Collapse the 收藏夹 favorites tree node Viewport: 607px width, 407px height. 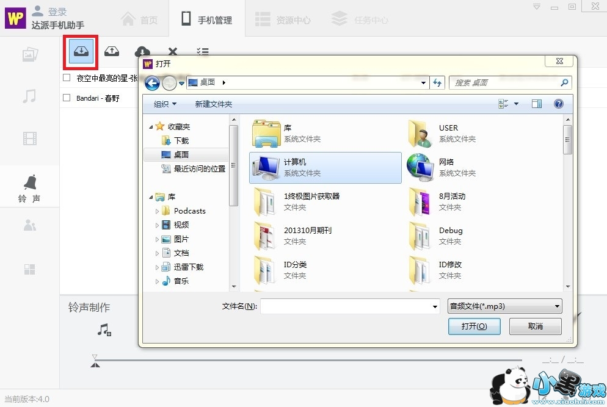[151, 127]
